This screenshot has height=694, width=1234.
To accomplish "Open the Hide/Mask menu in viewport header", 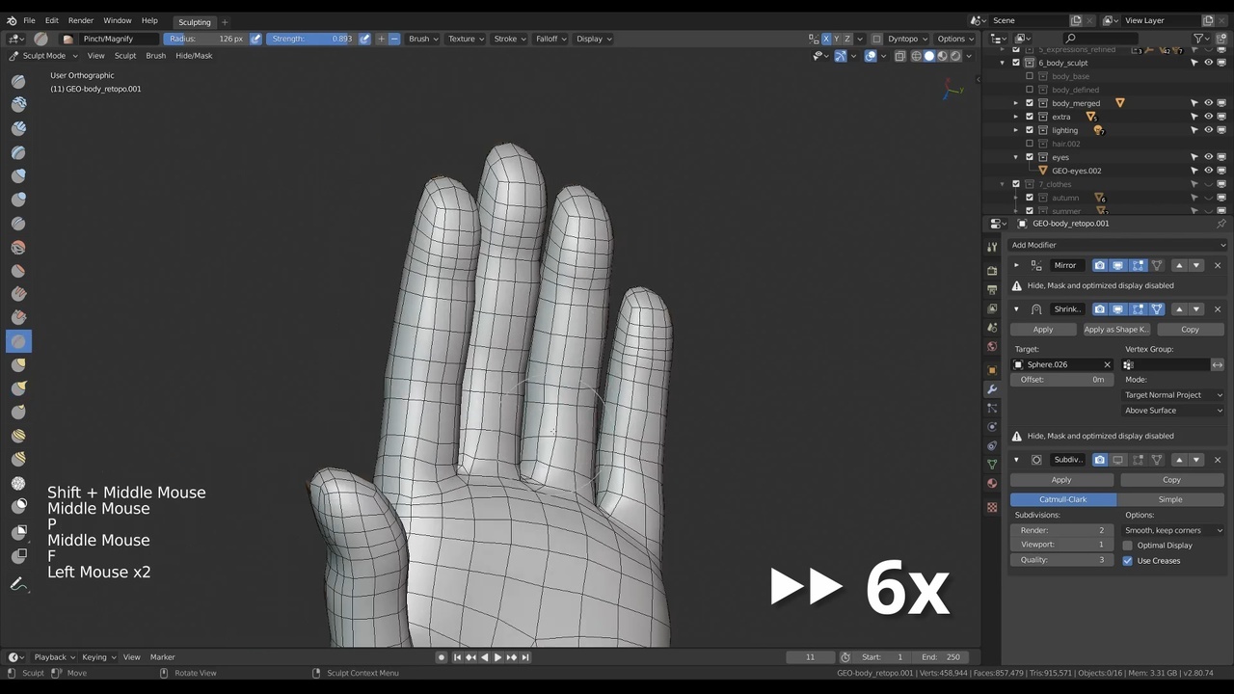I will click(x=194, y=56).
